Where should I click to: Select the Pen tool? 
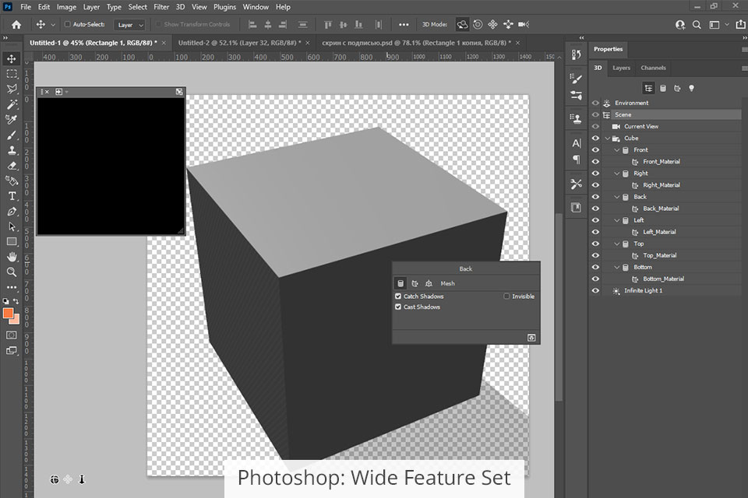[x=12, y=211]
